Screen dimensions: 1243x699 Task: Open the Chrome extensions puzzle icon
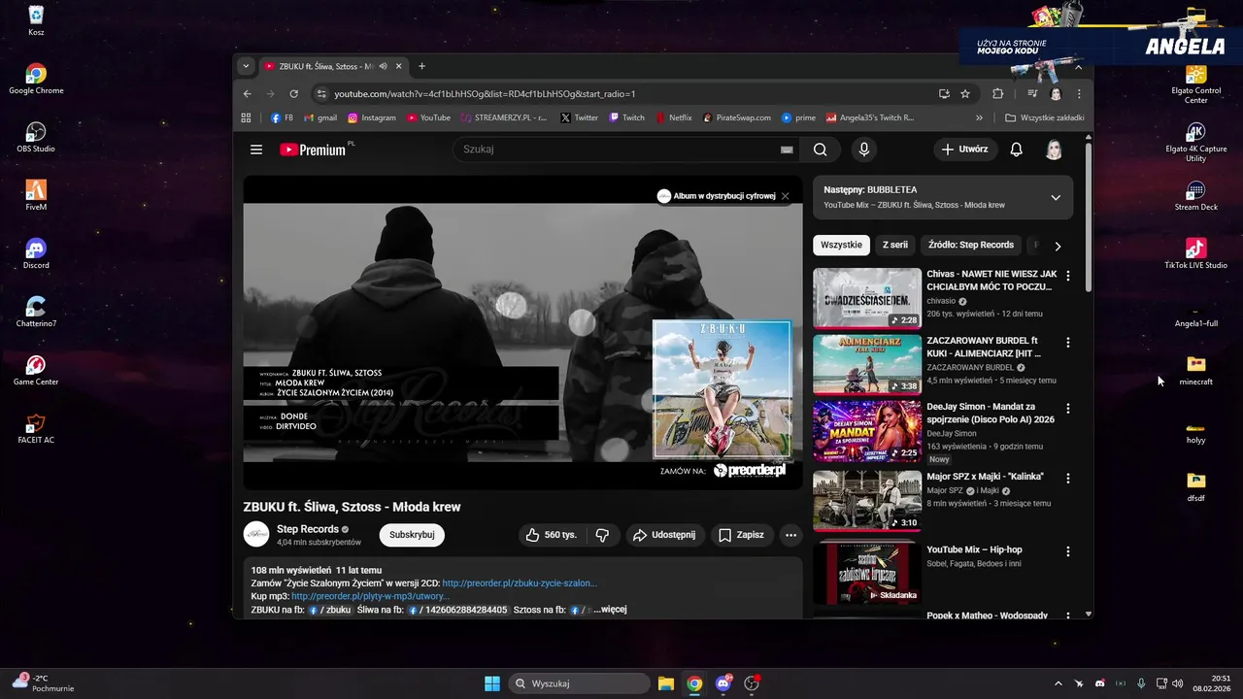tap(997, 94)
